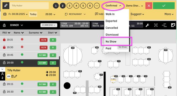Collapse the Tilly Huber reservation chevron

point(2,69)
